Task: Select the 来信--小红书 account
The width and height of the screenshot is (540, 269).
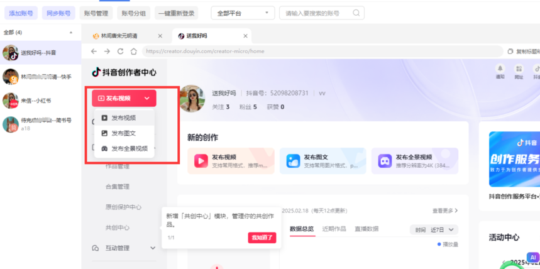Action: [41, 101]
